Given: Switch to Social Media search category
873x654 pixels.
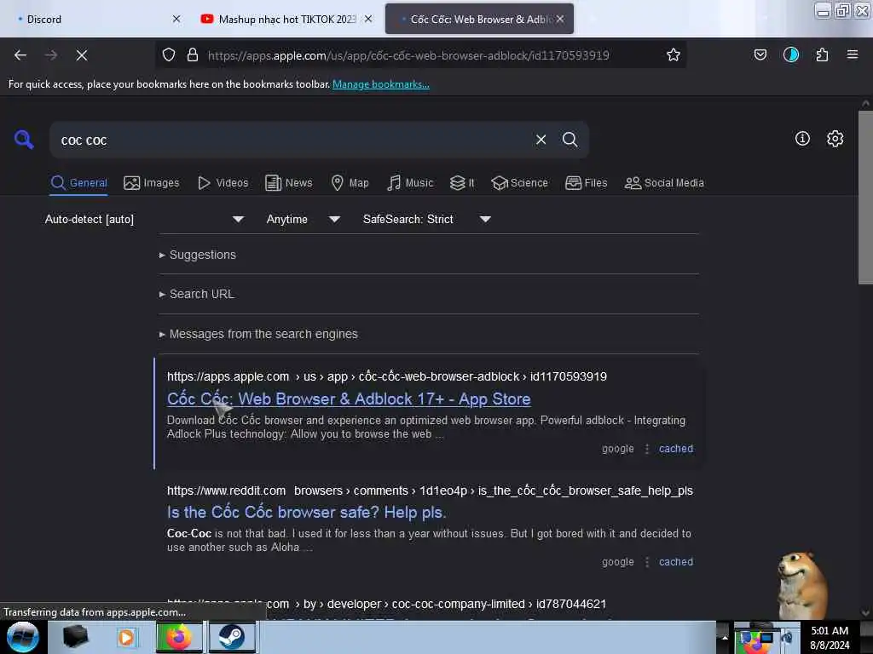Looking at the screenshot, I should [x=664, y=183].
